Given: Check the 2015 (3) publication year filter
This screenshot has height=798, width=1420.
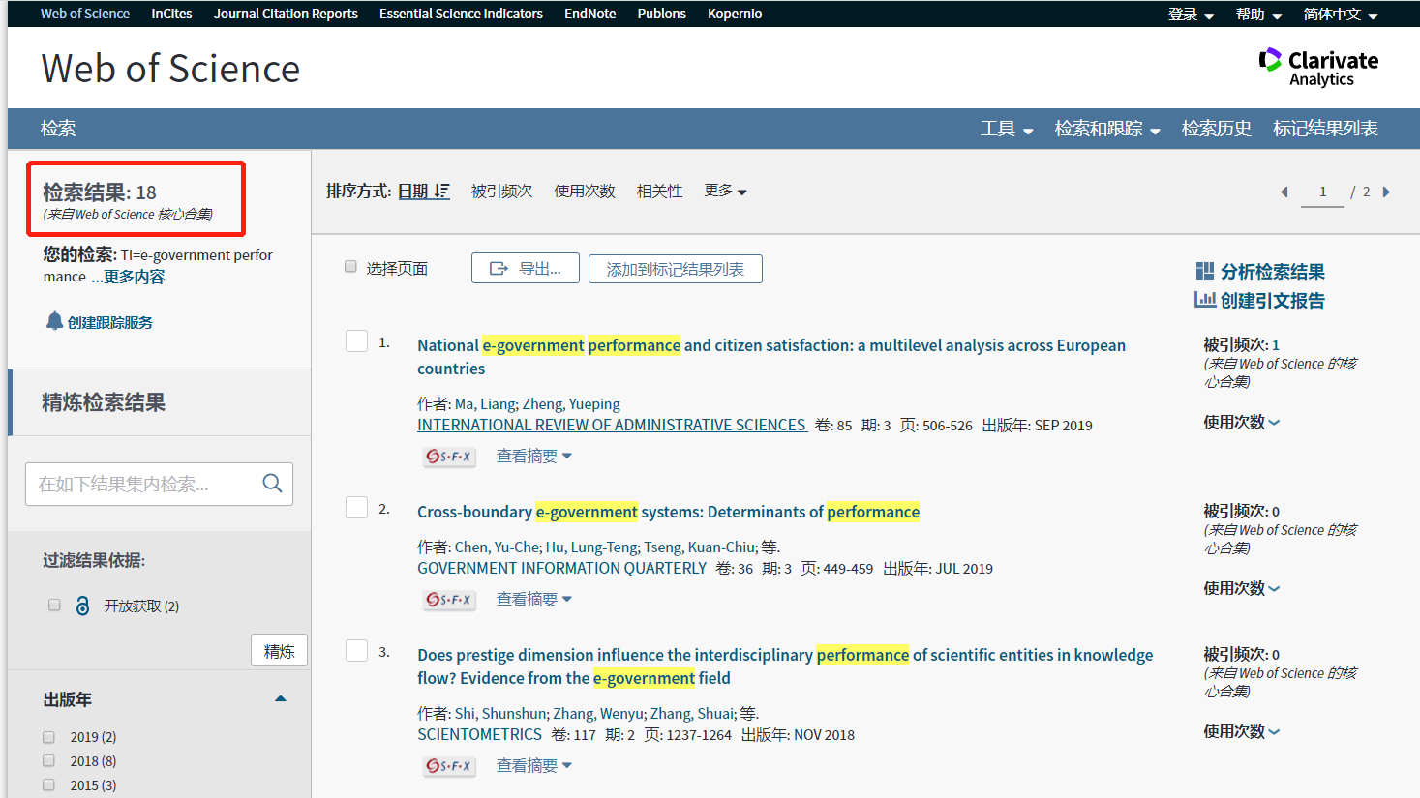Looking at the screenshot, I should point(48,785).
